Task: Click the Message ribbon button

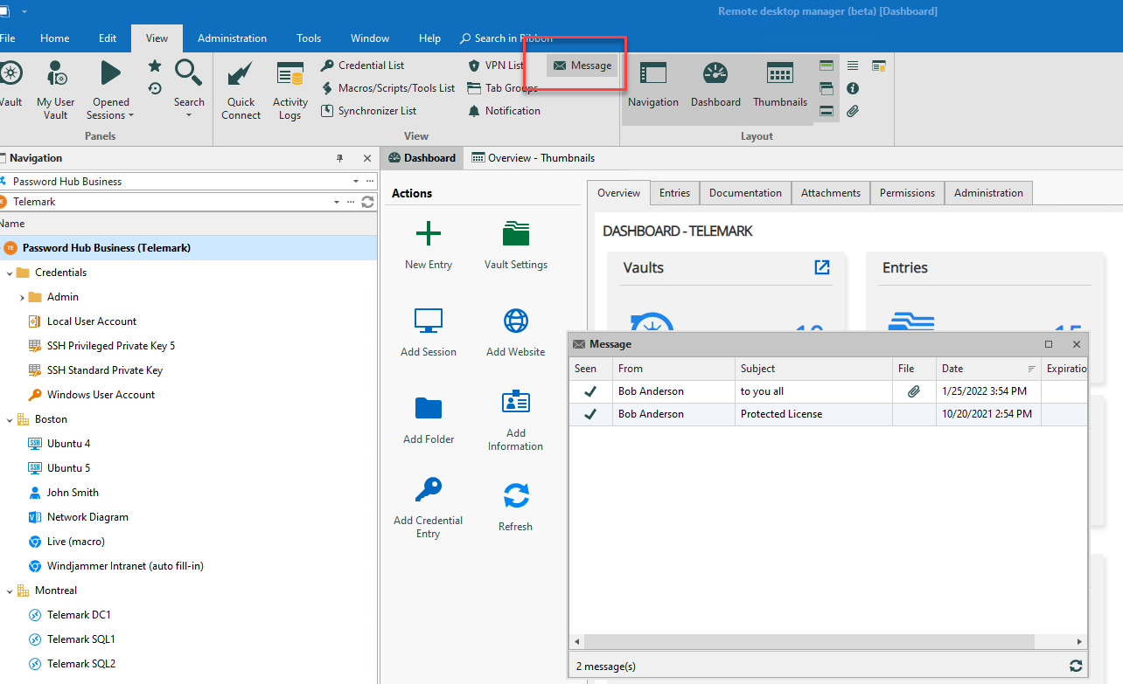Action: point(582,66)
